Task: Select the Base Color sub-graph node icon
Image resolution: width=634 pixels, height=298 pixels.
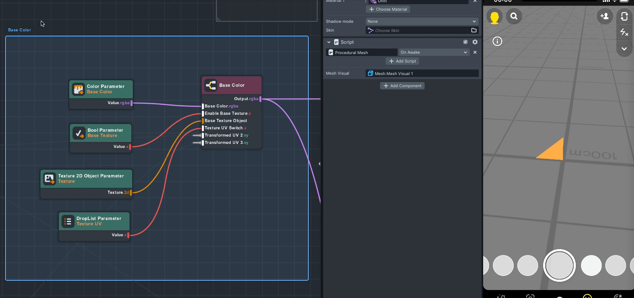Action: coord(211,85)
